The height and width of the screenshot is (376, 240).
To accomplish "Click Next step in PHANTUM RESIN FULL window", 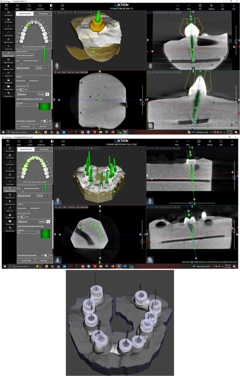I will [x=44, y=261].
